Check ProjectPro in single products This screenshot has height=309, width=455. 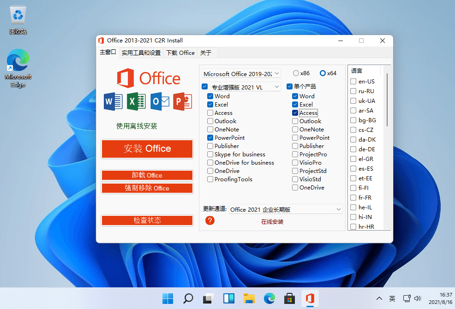point(295,154)
